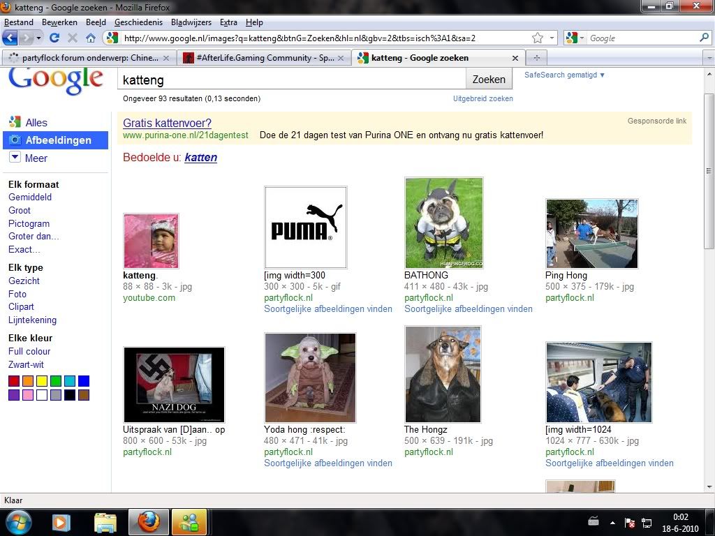Open the back-button history dropdown arrow
Image resolution: width=715 pixels, height=536 pixels.
37,38
